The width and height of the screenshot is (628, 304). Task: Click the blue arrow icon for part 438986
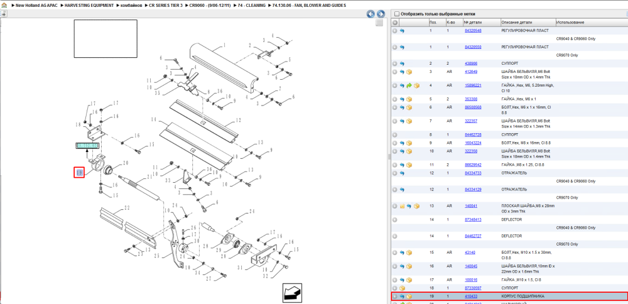(402, 63)
